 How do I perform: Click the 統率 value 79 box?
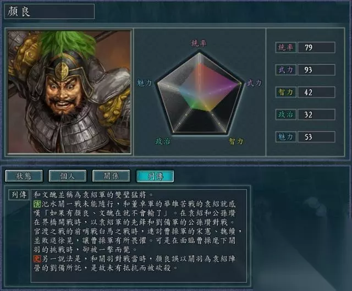316,47
